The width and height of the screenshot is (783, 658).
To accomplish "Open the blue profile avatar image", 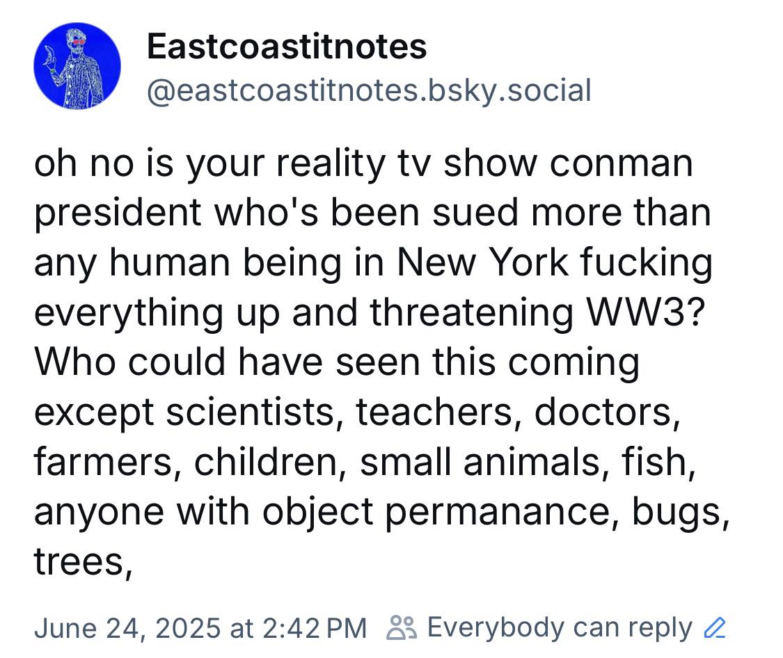I will [x=77, y=66].
